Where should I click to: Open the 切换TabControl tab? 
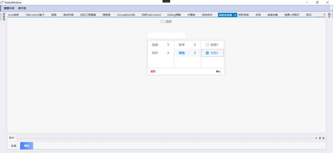click(x=151, y=15)
